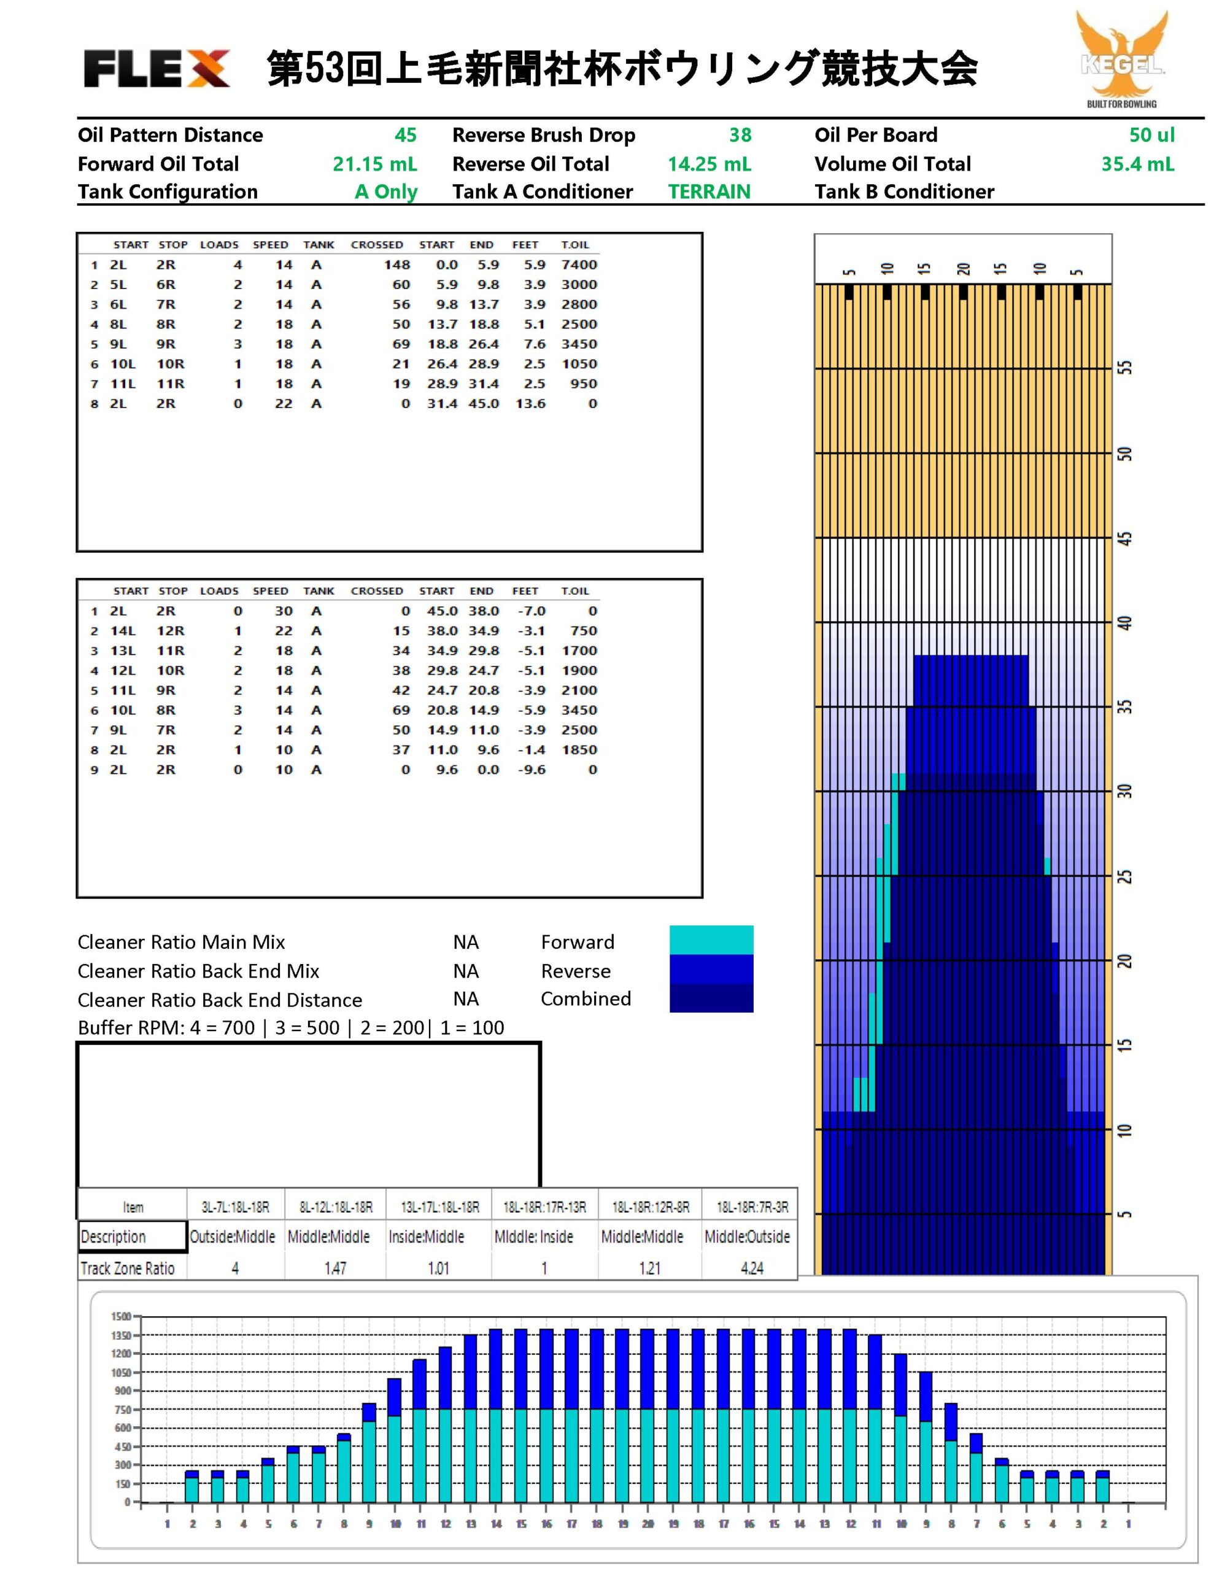Click the 45 feet lane graph marker

tap(1125, 538)
